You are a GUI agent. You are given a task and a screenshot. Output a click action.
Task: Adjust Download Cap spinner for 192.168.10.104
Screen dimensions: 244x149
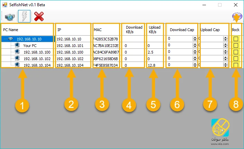[195, 65]
